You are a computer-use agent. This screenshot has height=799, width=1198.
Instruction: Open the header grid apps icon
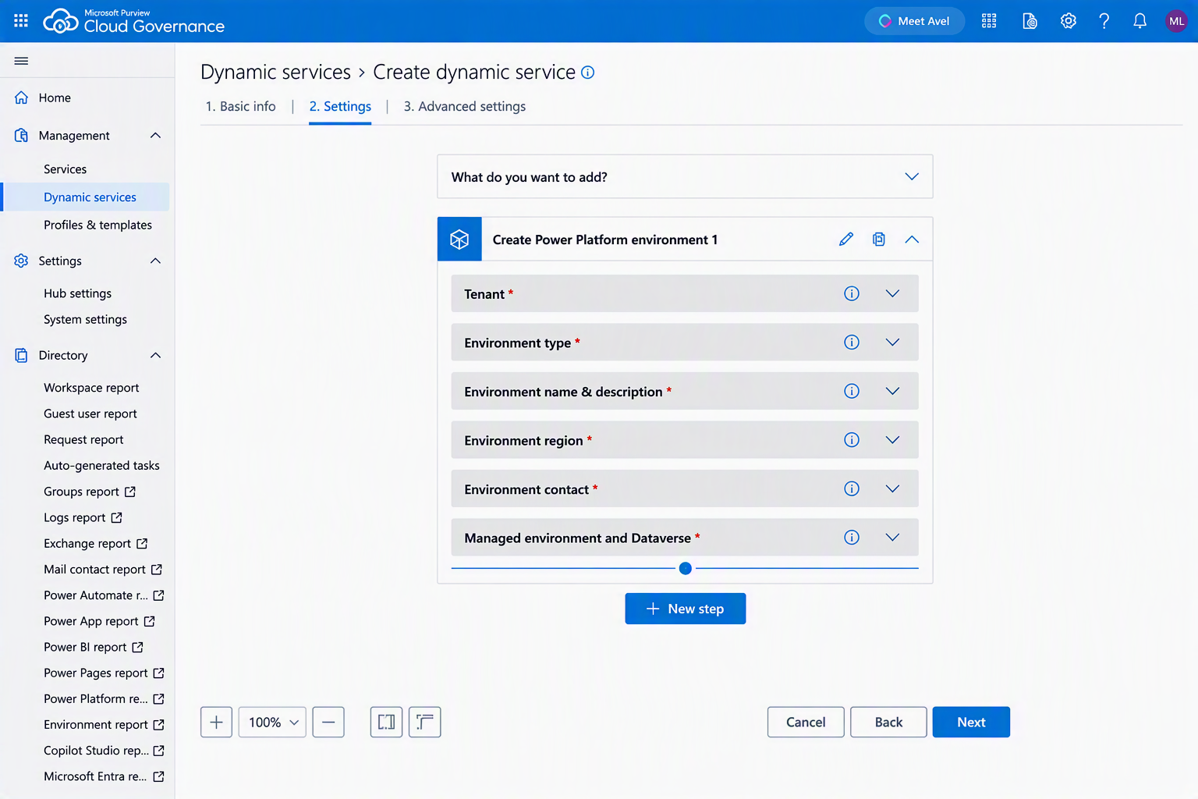[x=989, y=21]
